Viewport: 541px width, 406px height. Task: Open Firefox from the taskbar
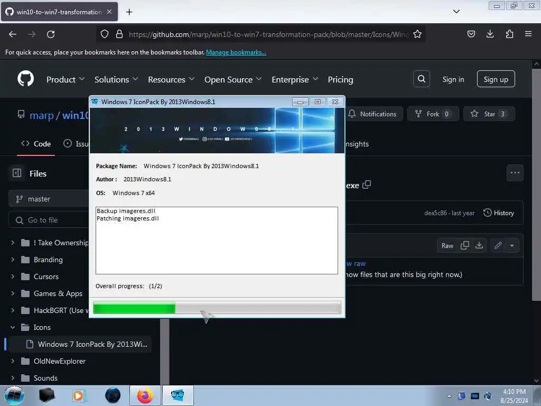point(145,395)
